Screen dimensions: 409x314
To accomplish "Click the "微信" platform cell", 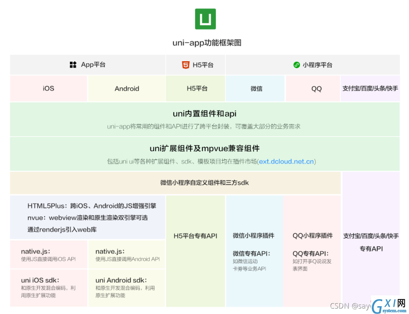I will [255, 88].
